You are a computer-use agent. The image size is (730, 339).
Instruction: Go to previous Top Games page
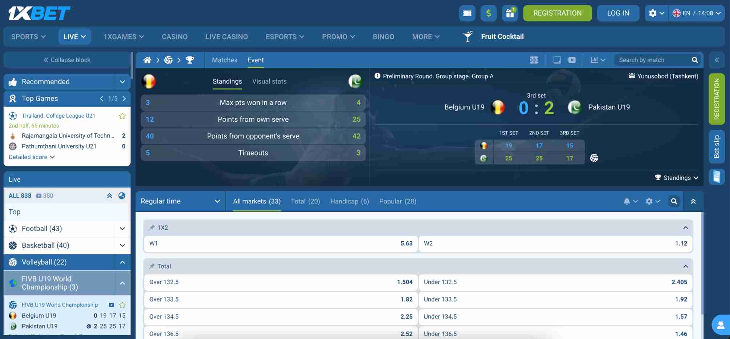pyautogui.click(x=102, y=98)
